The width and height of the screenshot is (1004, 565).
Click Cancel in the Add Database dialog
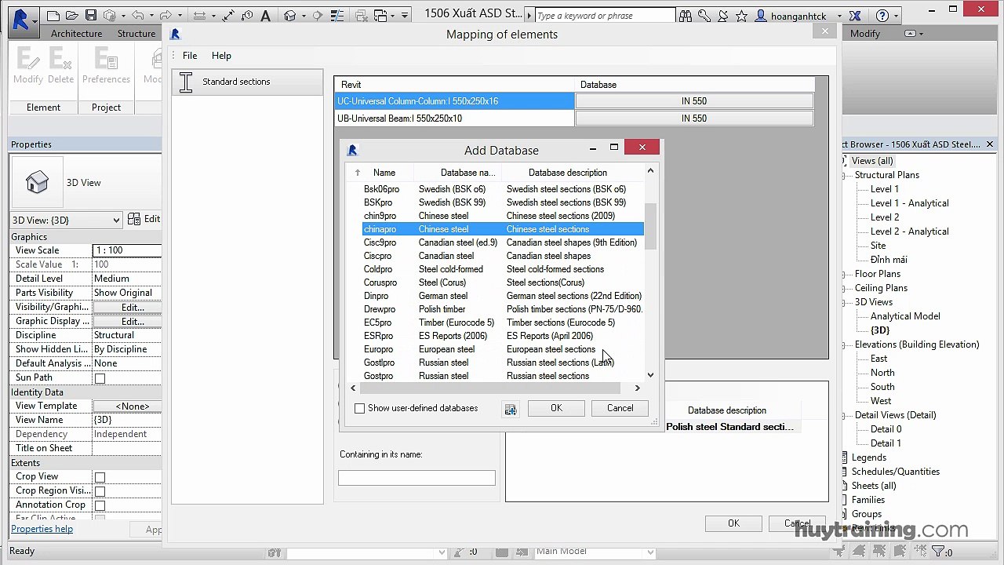(x=620, y=408)
